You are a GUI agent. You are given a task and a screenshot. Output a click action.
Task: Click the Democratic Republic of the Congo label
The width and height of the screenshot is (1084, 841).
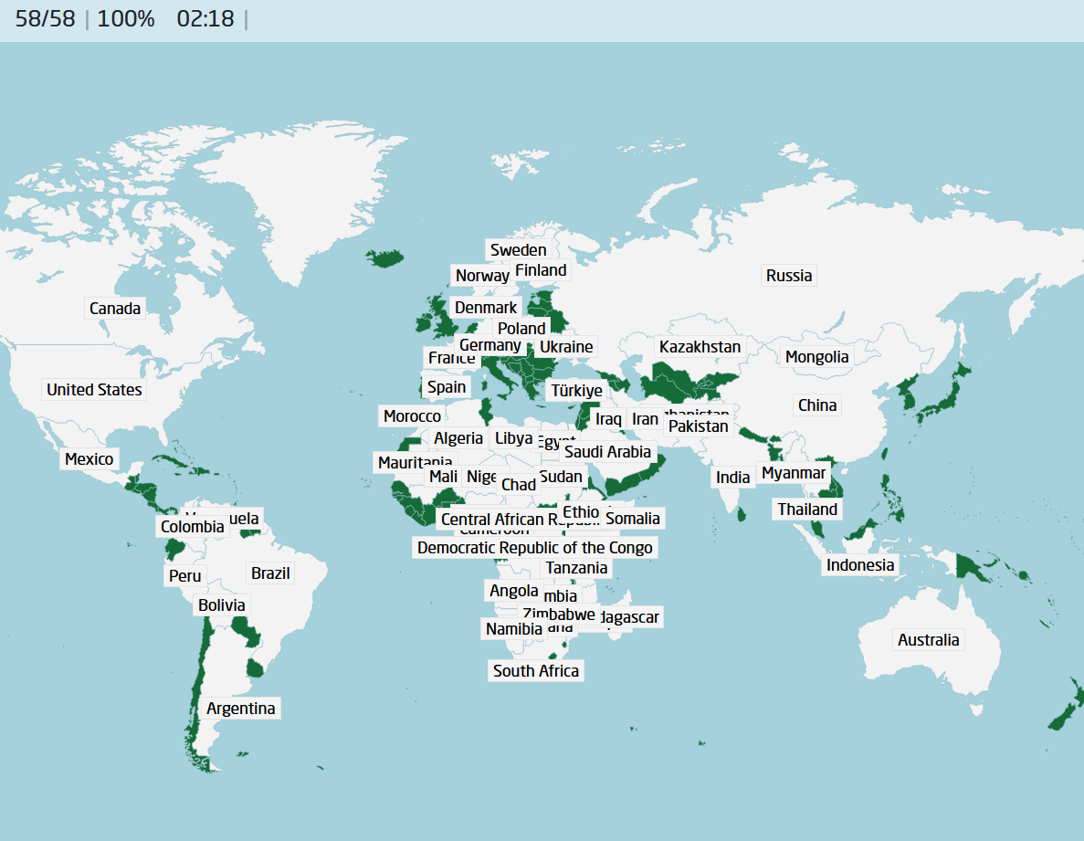tap(534, 548)
